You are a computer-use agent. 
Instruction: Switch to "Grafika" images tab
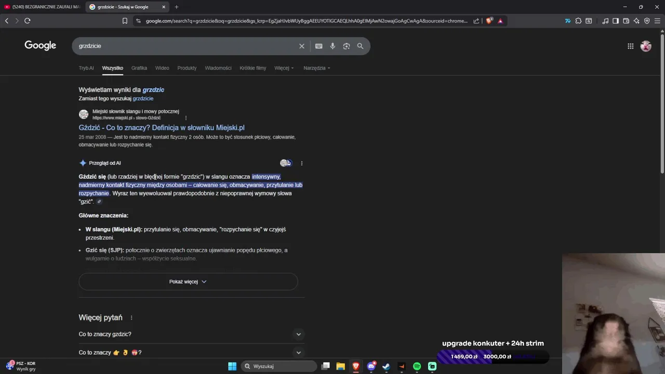(139, 68)
